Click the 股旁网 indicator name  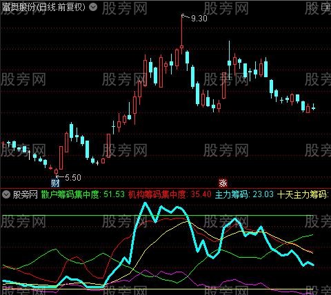click(x=26, y=195)
